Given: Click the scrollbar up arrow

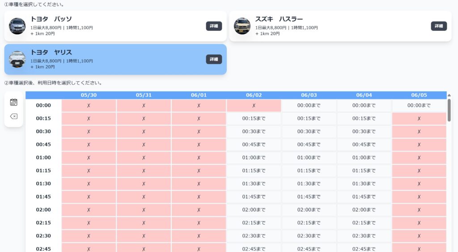Looking at the screenshot, I should point(449,95).
